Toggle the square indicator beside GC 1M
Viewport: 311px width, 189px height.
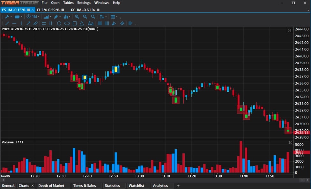point(98,10)
